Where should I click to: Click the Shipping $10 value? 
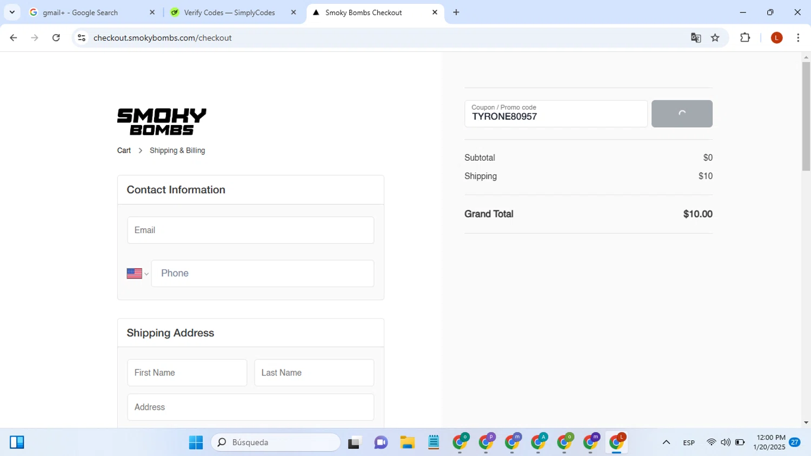coord(706,176)
